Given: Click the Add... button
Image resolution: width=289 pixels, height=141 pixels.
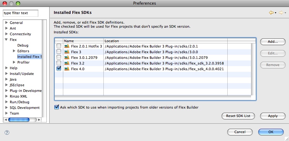Looking at the screenshot, I should [273, 42].
